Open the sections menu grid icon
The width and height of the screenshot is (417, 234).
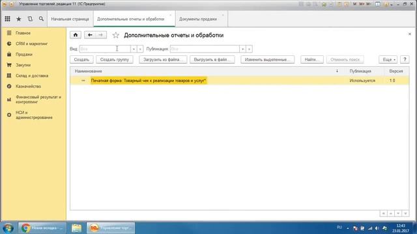click(7, 19)
